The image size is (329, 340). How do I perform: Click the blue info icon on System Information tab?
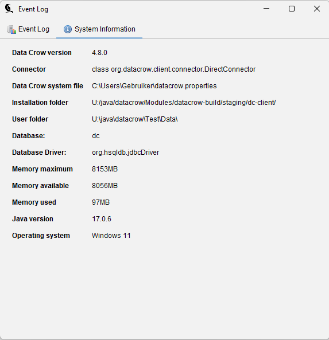click(68, 29)
